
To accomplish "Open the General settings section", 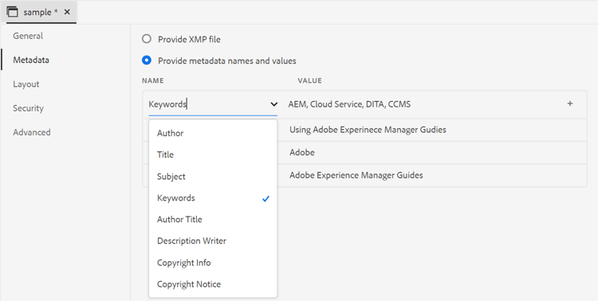I will (28, 36).
